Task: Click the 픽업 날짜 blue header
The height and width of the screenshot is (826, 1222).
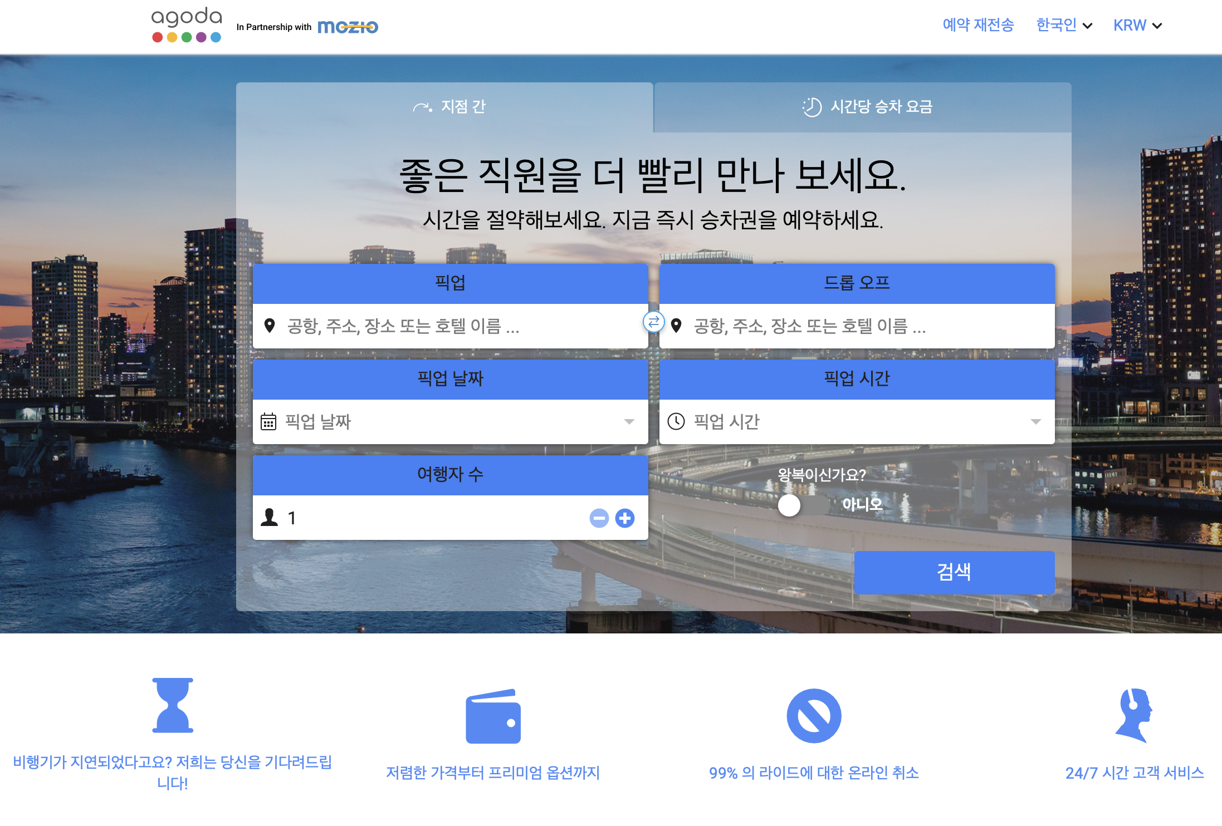Action: point(451,379)
